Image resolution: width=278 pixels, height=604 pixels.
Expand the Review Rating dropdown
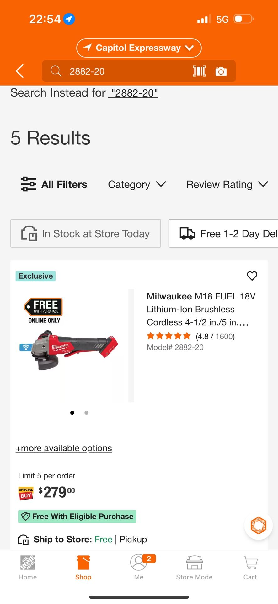point(227,184)
